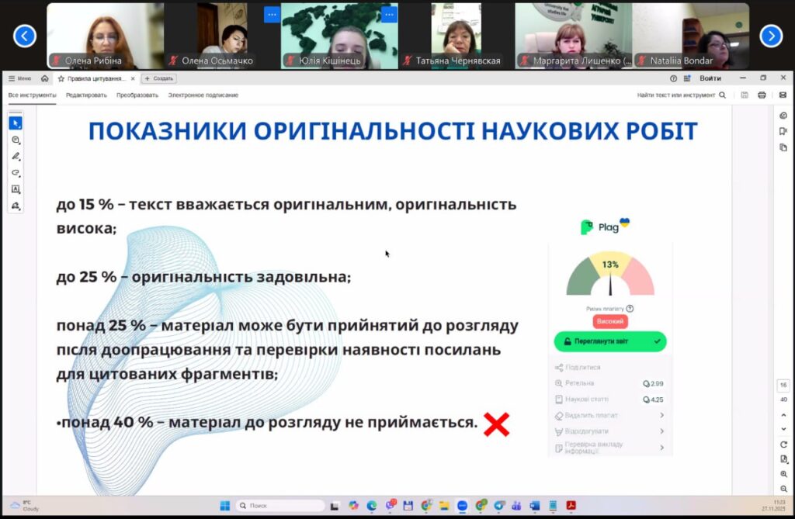
Task: Click the print icon
Action: tap(762, 95)
